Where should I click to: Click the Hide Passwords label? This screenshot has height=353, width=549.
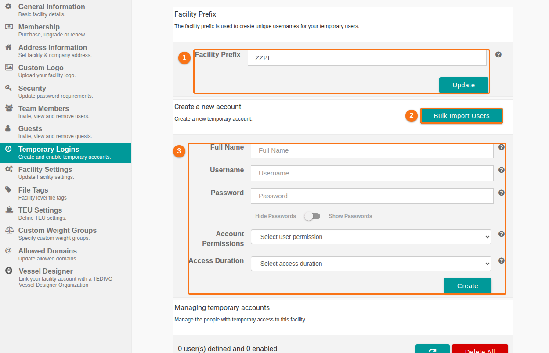(275, 216)
